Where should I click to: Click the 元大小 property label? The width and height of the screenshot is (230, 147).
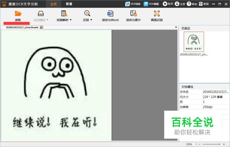coord(184,97)
